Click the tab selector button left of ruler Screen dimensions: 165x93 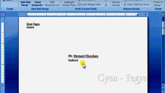(x=3, y=14)
